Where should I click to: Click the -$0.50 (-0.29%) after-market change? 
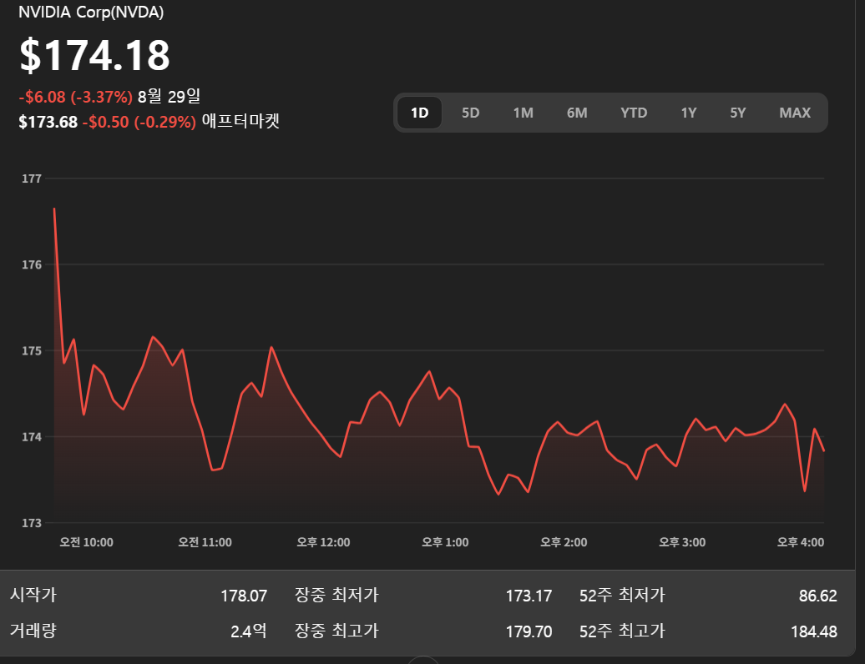click(139, 122)
